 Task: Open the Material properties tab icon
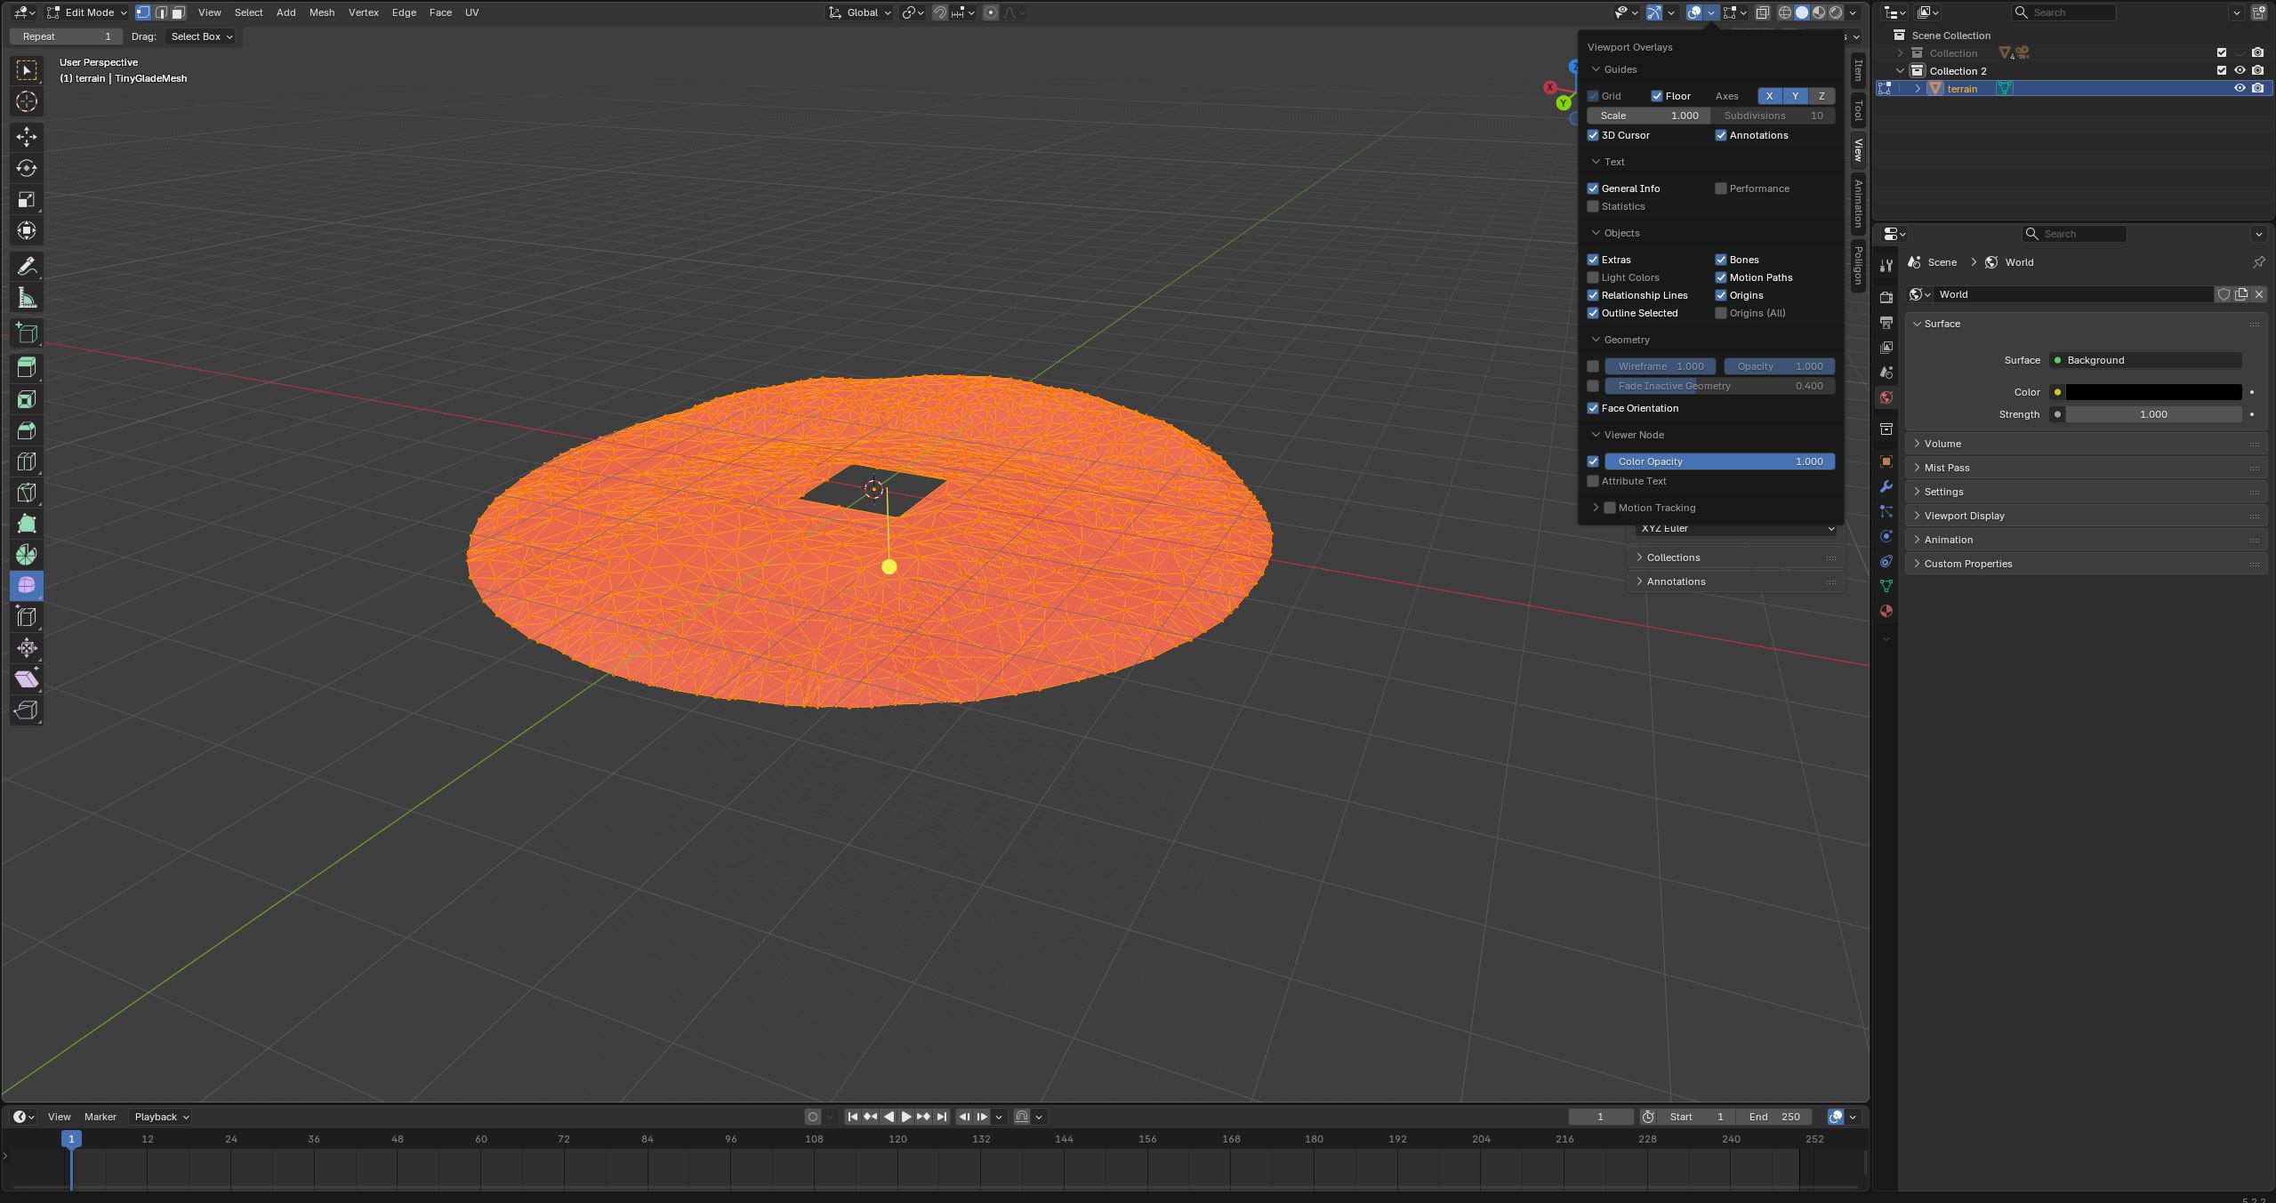(x=1886, y=611)
